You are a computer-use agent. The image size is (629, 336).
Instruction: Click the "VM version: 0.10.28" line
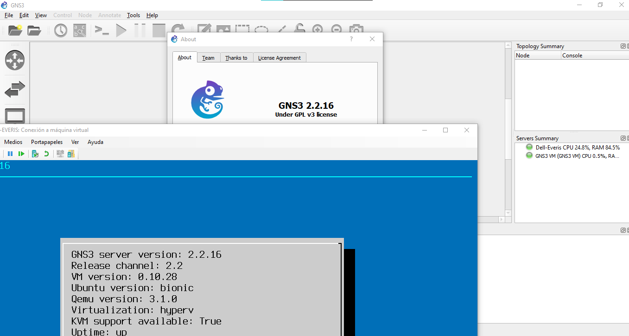point(124,277)
